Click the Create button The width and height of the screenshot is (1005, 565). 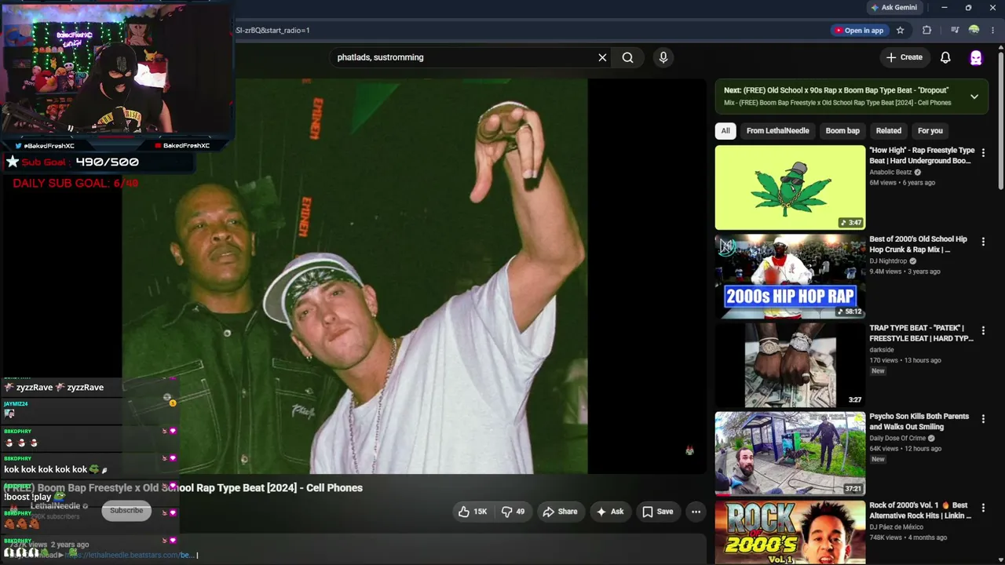coord(904,57)
